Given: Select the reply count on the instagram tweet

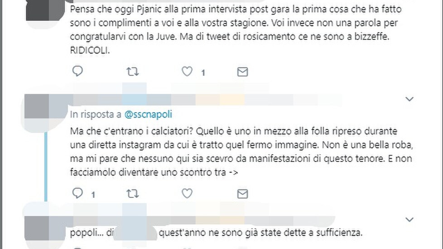Looking at the screenshot, I should (93, 195).
